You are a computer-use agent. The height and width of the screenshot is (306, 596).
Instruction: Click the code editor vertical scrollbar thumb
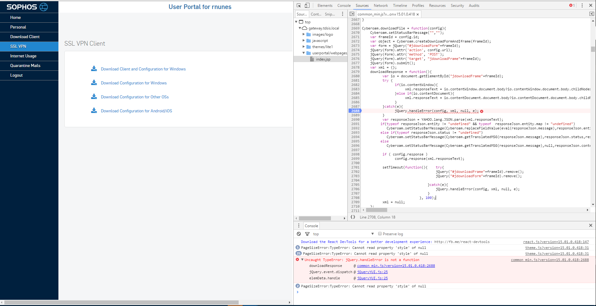[x=593, y=49]
